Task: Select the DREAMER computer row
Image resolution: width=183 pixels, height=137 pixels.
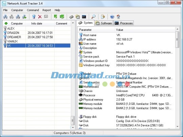Action: pyautogui.click(x=37, y=37)
